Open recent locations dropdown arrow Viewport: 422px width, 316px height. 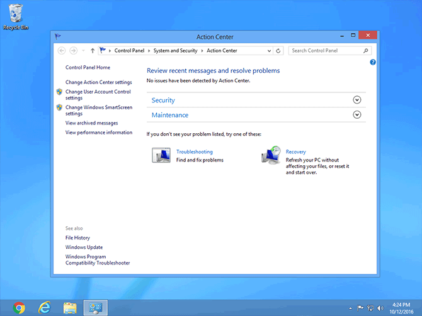(x=83, y=50)
